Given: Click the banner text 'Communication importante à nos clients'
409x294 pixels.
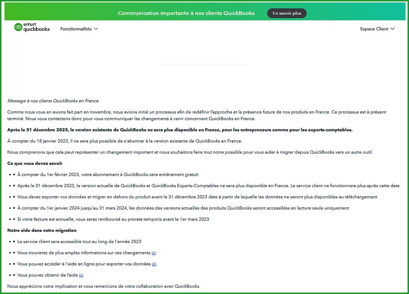Looking at the screenshot, I should tap(186, 13).
